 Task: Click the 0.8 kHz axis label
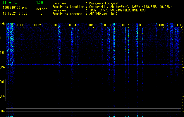pos(2,82)
